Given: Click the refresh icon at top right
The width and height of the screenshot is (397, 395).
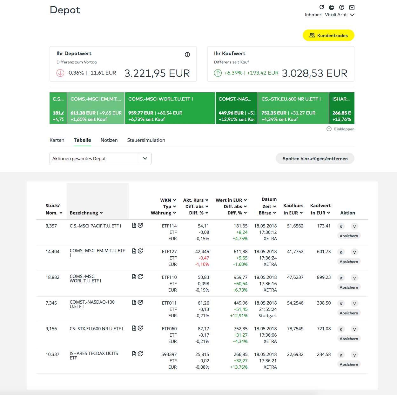Looking at the screenshot, I should point(322,7).
